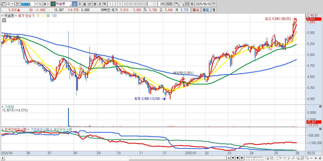Click the trend line chart icon in bottom bar

pos(285,158)
